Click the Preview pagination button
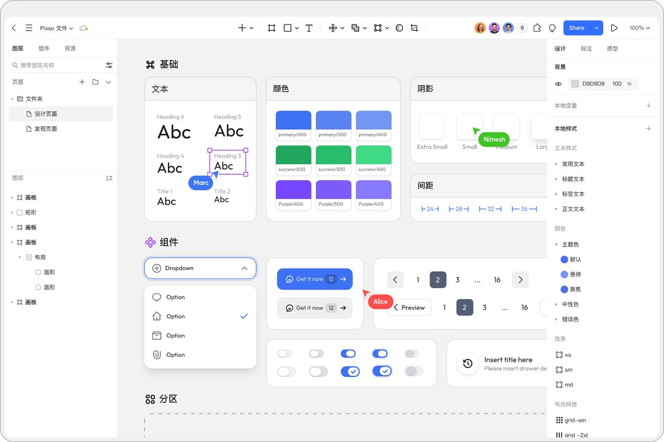 tap(409, 308)
